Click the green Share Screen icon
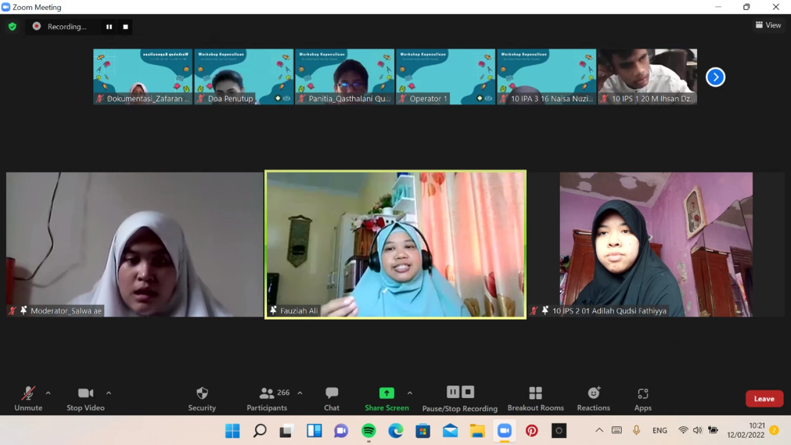Image resolution: width=791 pixels, height=445 pixels. [x=387, y=393]
